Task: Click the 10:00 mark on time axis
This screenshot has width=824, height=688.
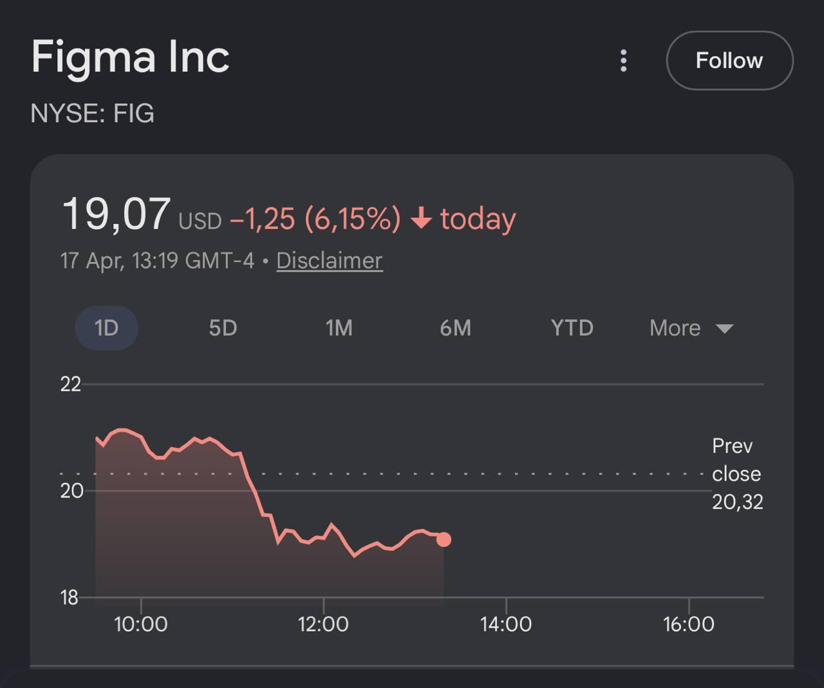Action: click(x=140, y=624)
